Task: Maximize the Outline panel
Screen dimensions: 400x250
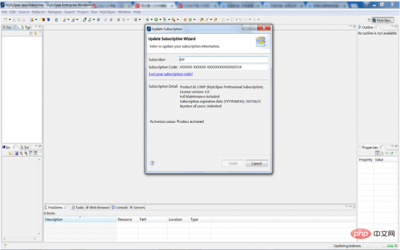Action: 396,26
